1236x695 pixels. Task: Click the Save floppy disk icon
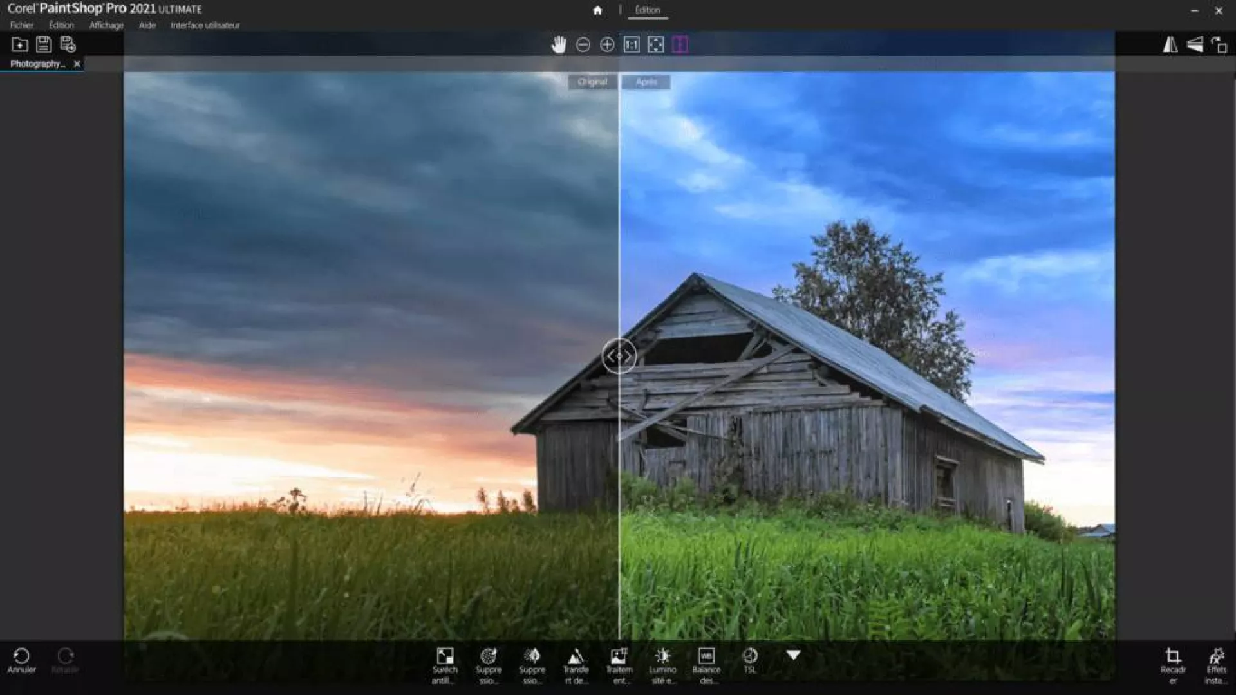coord(44,44)
